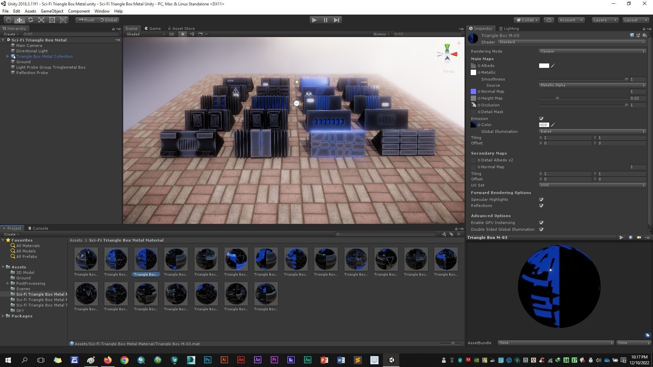Select the Hand tool in toolbar

[x=8, y=20]
